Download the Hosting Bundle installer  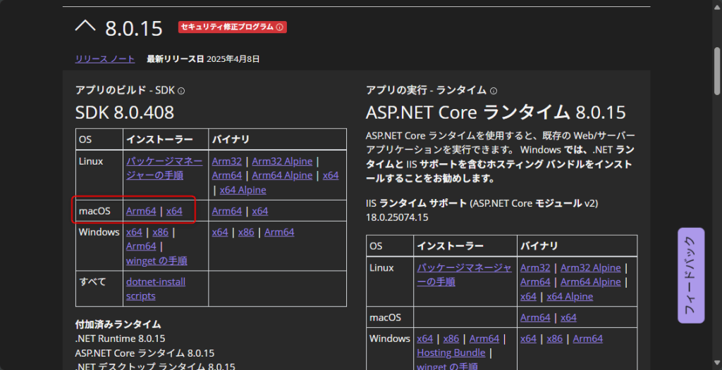click(451, 353)
